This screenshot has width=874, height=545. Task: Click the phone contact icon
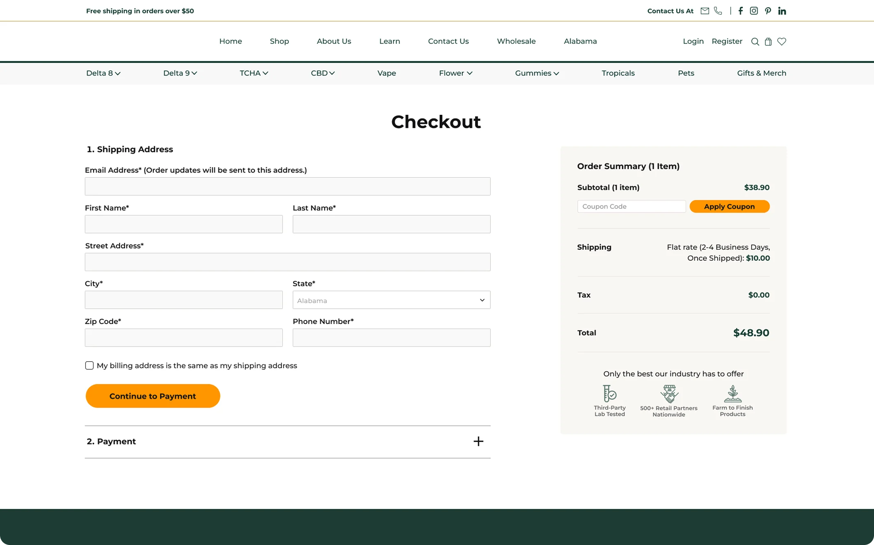[x=718, y=11]
